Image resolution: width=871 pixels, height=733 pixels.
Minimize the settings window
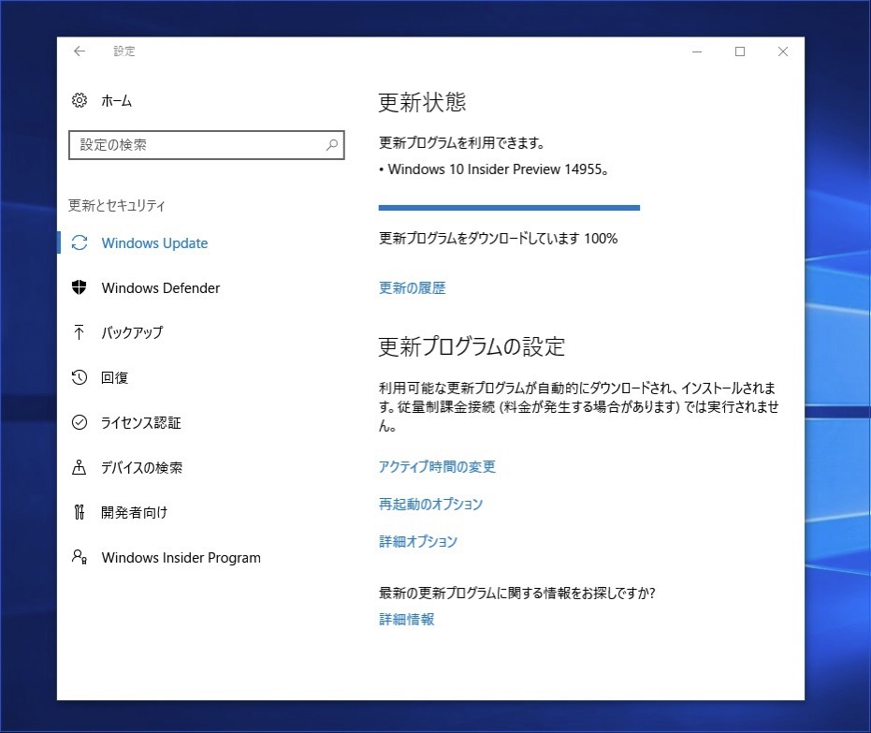[x=697, y=51]
